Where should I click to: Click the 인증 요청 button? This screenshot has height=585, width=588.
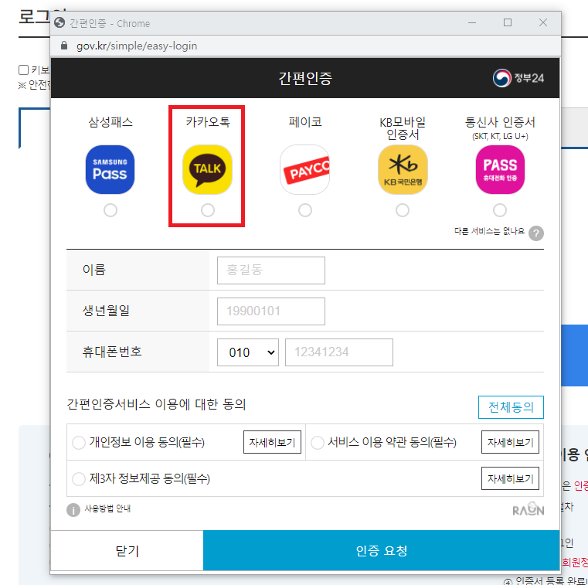[x=382, y=550]
